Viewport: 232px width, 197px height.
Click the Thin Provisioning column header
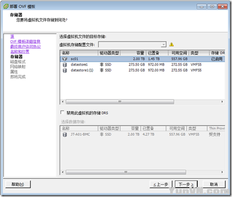[216, 128]
